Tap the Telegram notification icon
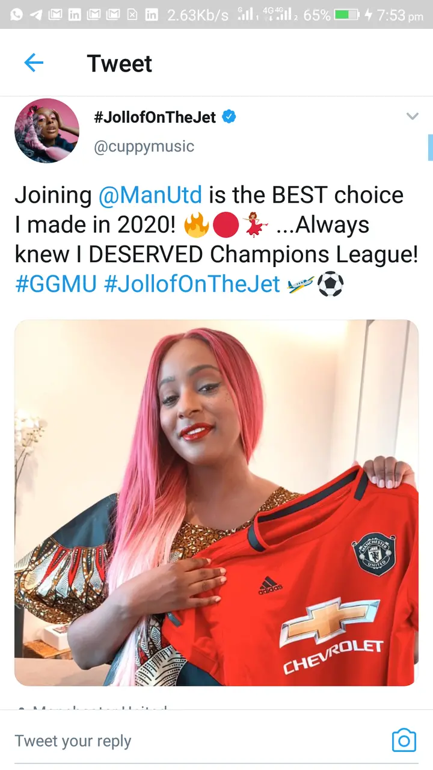Viewport: 433px width, 770px height. click(36, 14)
